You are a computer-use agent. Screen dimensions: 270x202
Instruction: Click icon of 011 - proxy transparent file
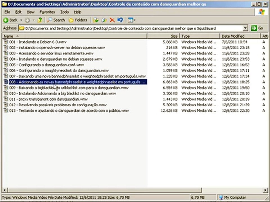tap(6, 99)
